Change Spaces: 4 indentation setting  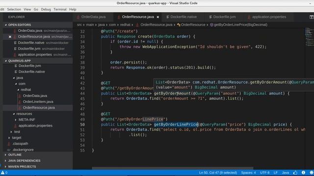(x=248, y=173)
